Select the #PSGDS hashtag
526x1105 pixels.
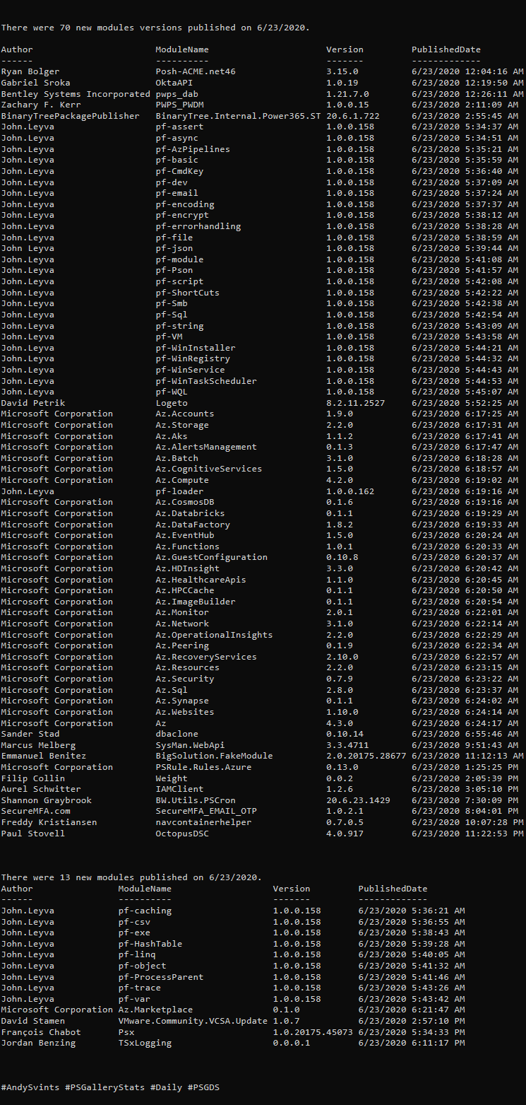204,1087
